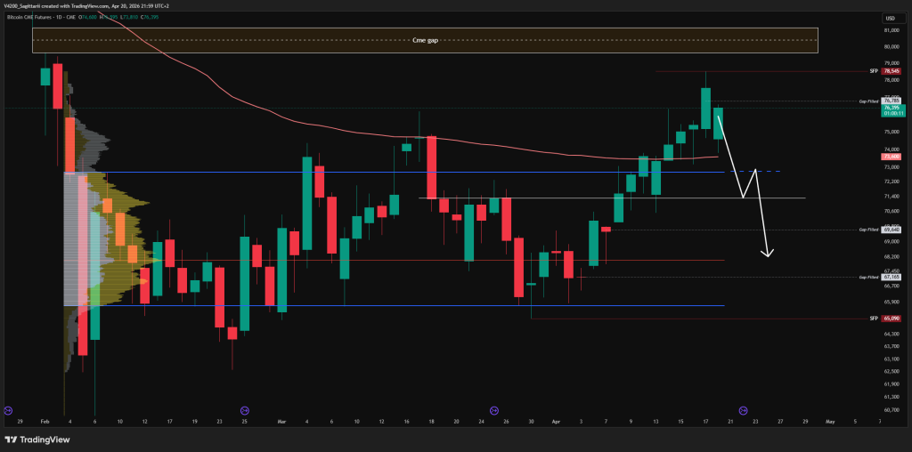Open the USD currency dropdown
The image size is (912, 452).
[x=891, y=18]
